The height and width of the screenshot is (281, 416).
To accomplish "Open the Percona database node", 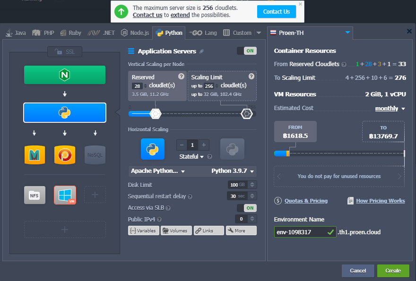I will point(65,155).
